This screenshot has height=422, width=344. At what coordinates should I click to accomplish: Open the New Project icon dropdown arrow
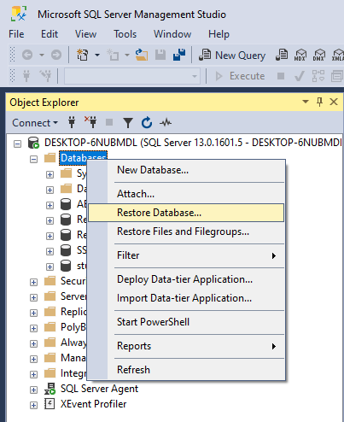(97, 55)
